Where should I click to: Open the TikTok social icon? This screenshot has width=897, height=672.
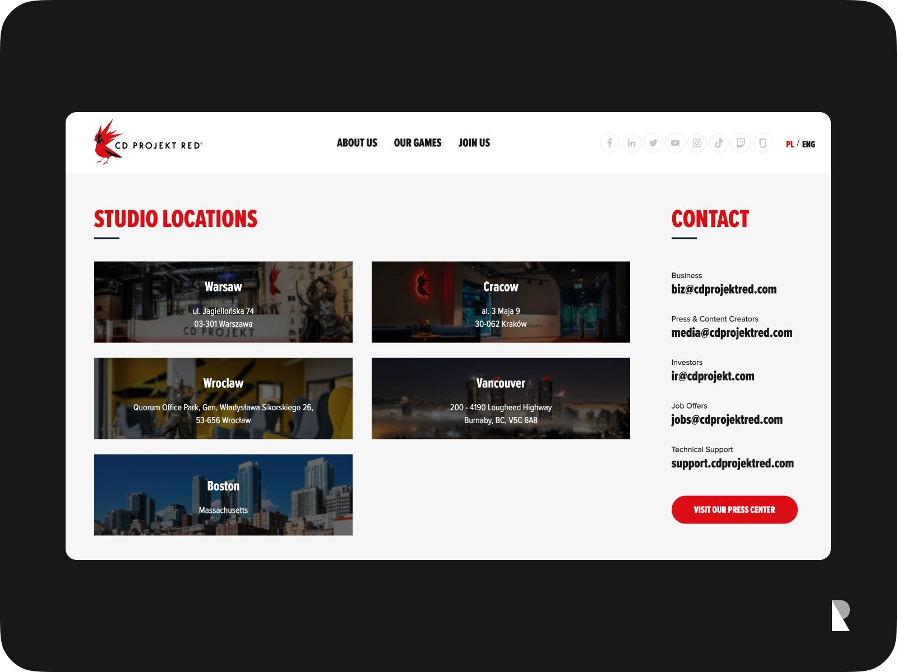click(x=719, y=143)
